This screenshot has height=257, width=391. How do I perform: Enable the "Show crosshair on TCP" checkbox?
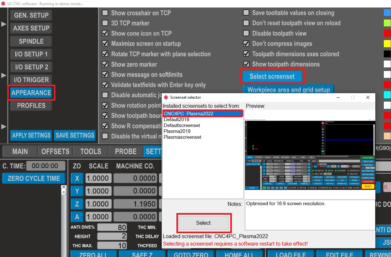105,13
